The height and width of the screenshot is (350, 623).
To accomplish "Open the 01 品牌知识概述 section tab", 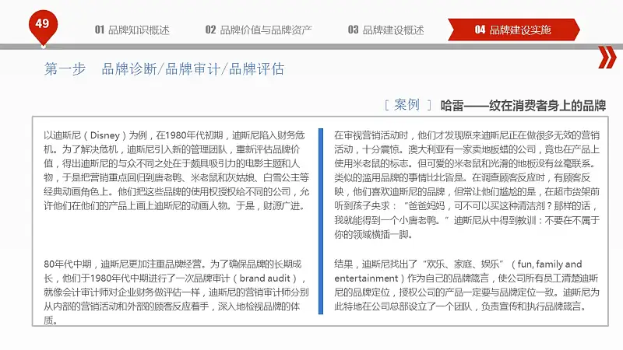I will point(132,30).
